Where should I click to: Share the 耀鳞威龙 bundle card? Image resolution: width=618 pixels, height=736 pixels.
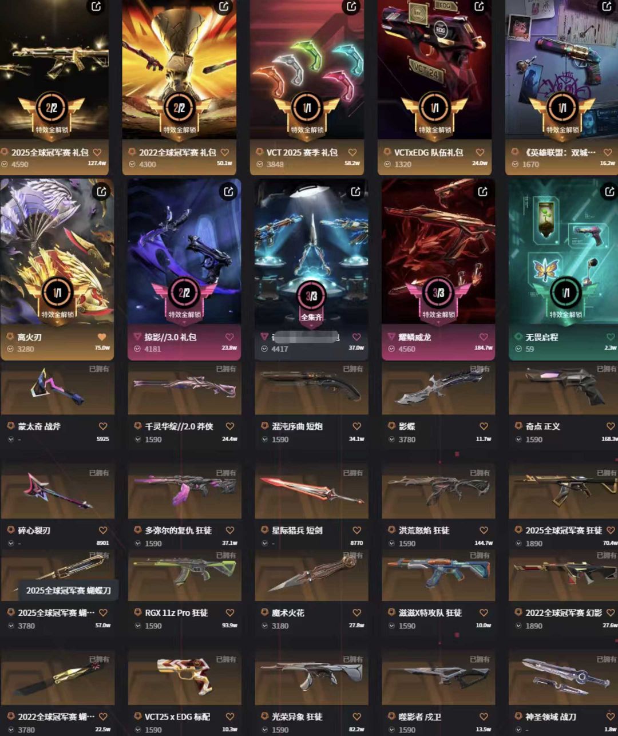point(482,191)
